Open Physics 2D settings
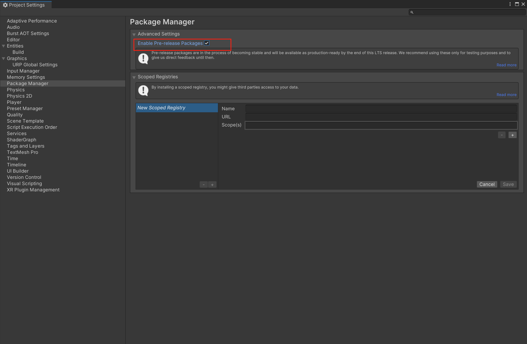The height and width of the screenshot is (344, 527). pyautogui.click(x=19, y=96)
